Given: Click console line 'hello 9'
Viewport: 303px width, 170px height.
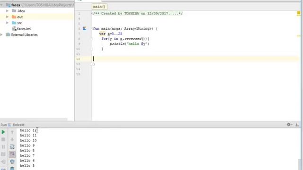Looking at the screenshot, I should pos(27,145).
